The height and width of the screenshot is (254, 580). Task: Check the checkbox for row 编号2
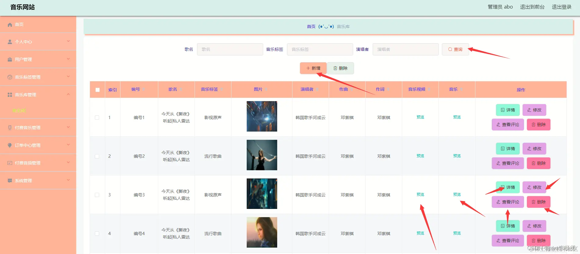(x=97, y=156)
